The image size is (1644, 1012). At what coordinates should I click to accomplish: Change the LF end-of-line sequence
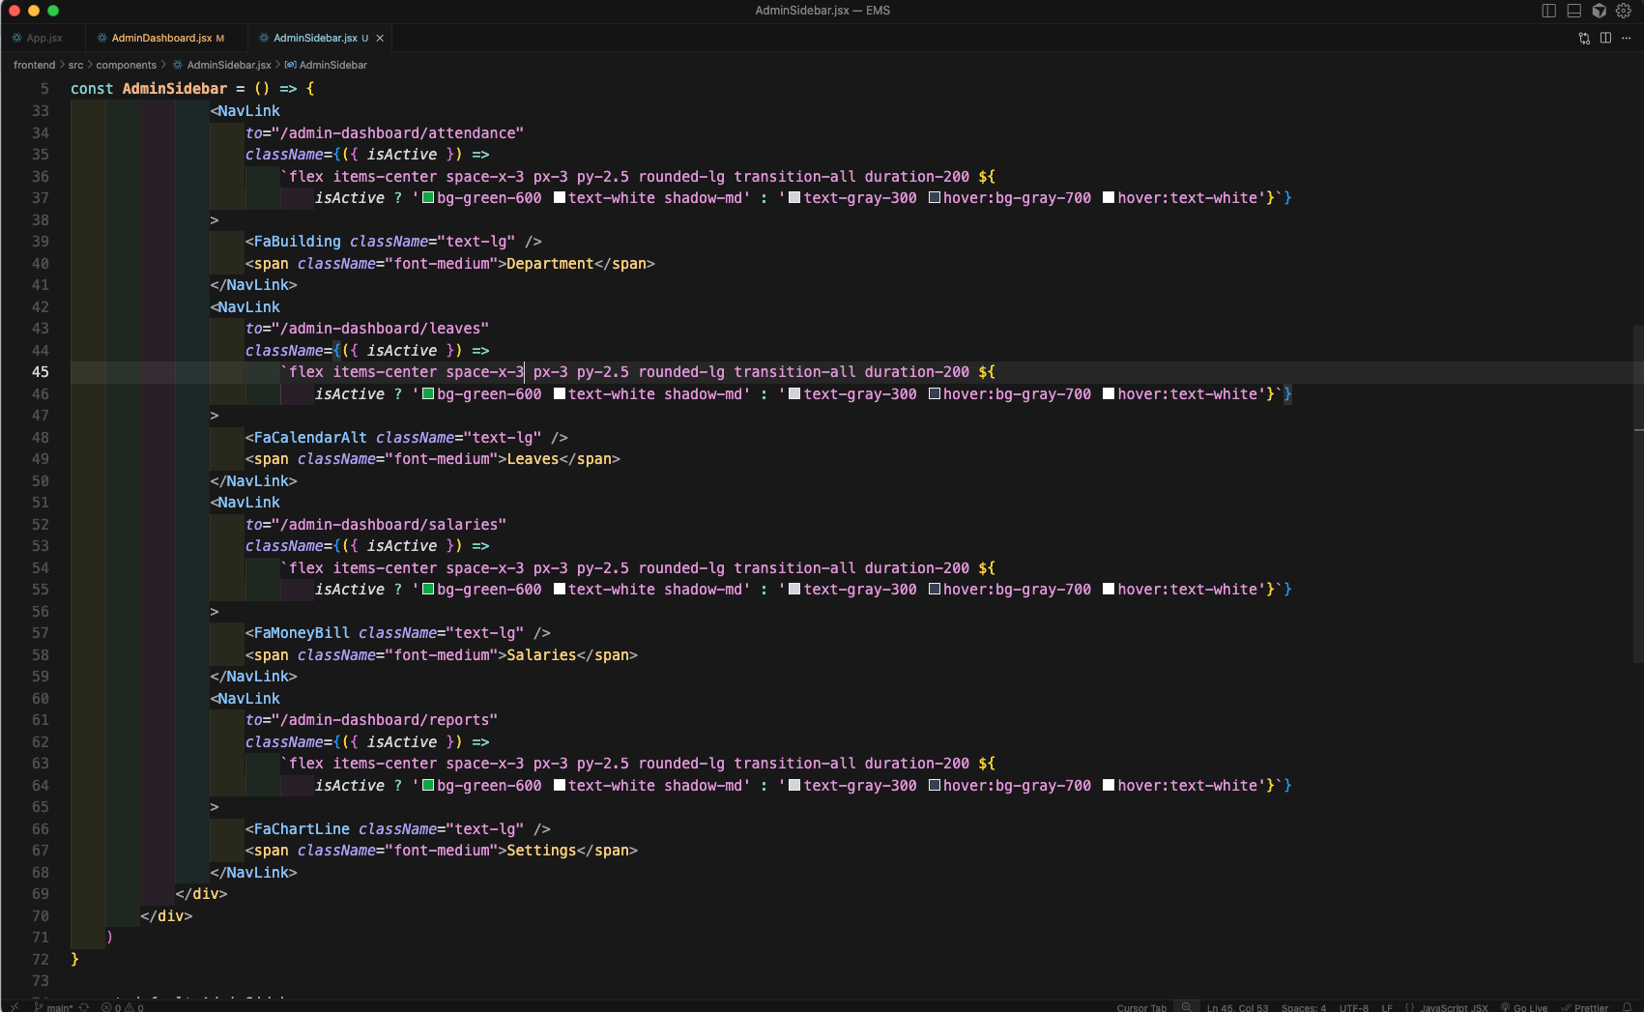[1387, 1007]
